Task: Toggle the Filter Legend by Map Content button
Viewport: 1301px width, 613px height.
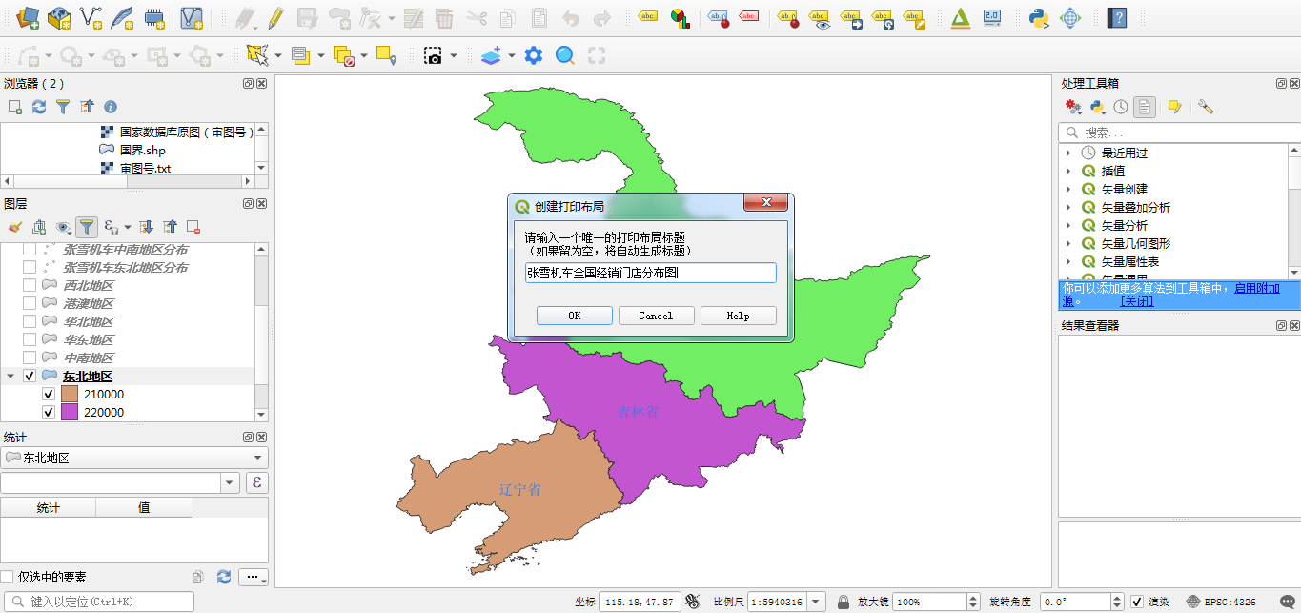Action: click(x=87, y=227)
